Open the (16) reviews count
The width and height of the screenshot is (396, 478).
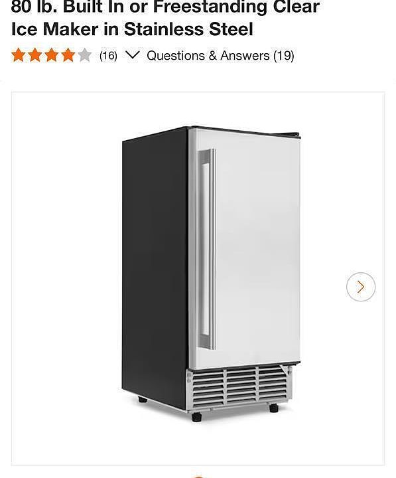(108, 56)
